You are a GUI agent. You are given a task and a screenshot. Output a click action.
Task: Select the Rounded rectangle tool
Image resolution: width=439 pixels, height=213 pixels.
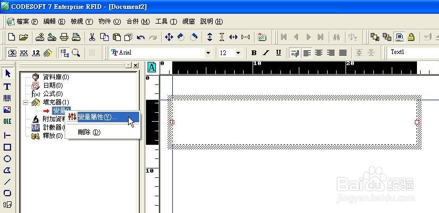pyautogui.click(x=7, y=193)
